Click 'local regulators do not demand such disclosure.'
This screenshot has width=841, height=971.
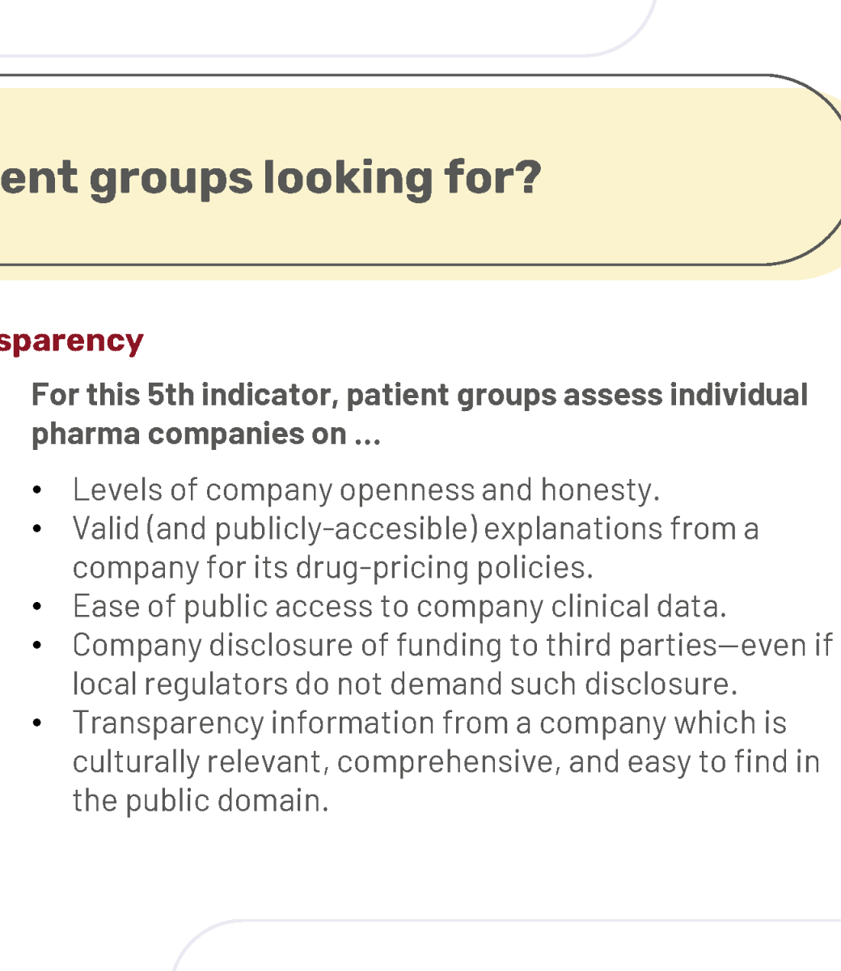pyautogui.click(x=405, y=684)
